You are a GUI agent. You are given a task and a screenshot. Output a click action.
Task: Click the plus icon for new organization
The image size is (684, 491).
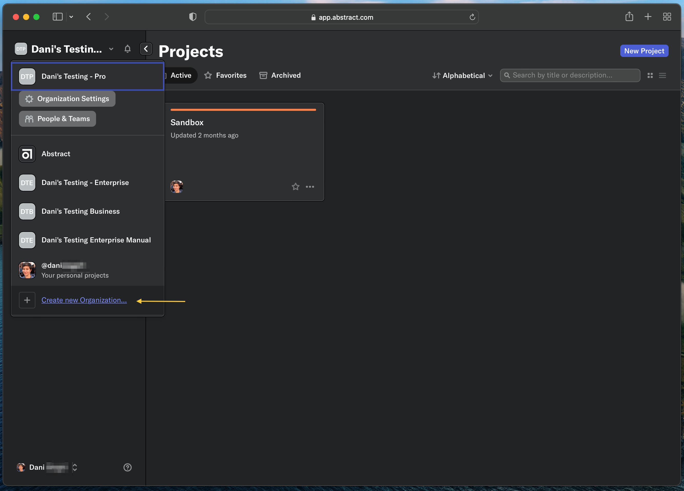tap(27, 300)
